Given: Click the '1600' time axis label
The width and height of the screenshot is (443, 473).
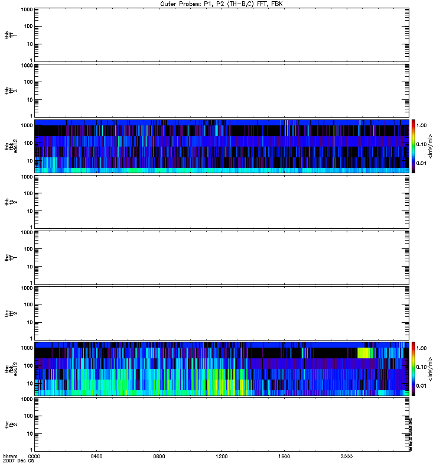Looking at the screenshot, I should (x=284, y=456).
